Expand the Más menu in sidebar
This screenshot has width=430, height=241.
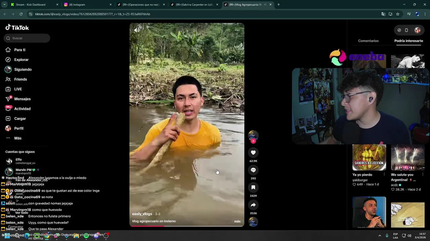click(x=17, y=138)
